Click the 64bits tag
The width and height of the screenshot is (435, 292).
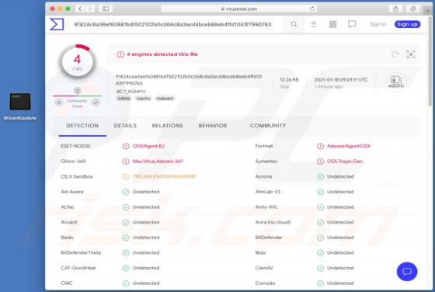pos(124,99)
